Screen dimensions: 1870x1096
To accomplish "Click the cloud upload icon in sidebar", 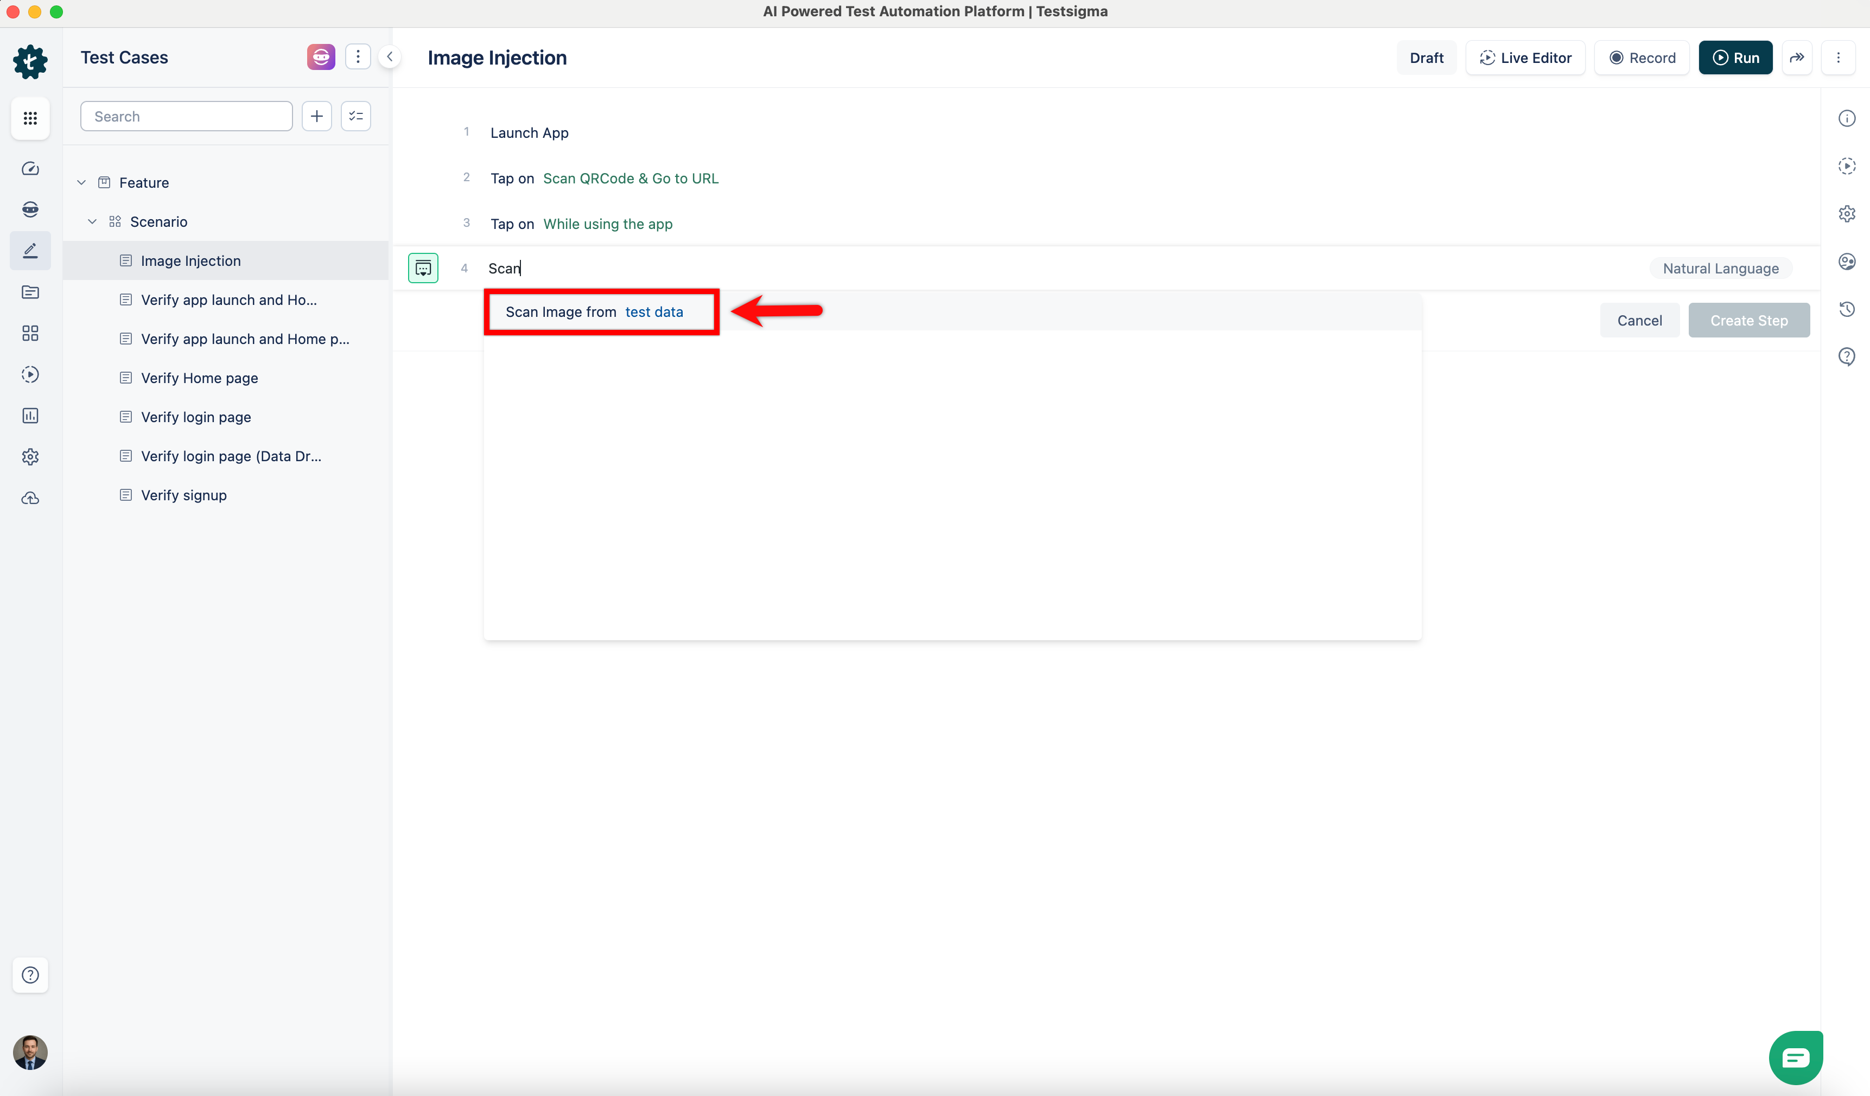I will coord(30,498).
